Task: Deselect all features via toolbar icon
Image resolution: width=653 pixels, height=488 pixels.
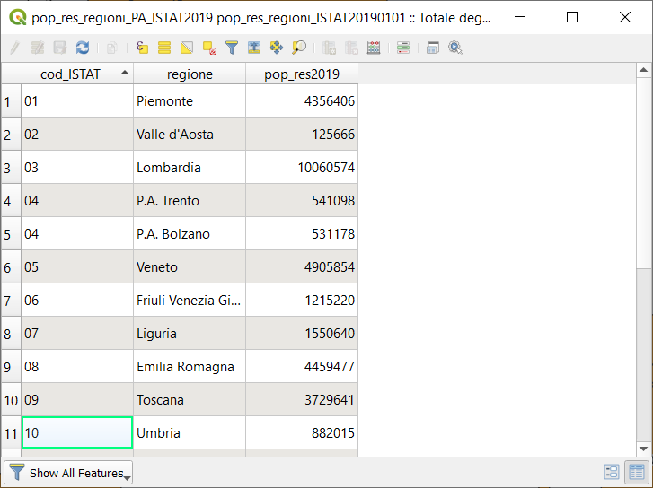Action: [x=208, y=48]
